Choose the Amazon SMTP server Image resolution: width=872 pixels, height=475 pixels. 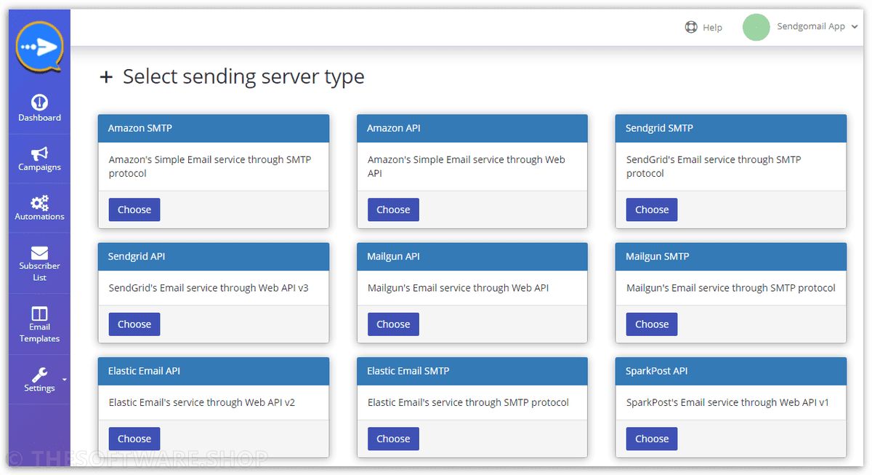pos(134,209)
